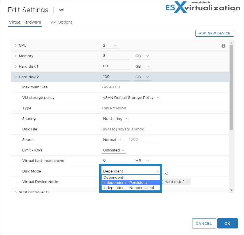The height and width of the screenshot is (235, 244).
Task: Click the Thin Provision type text
Action: 114,108
